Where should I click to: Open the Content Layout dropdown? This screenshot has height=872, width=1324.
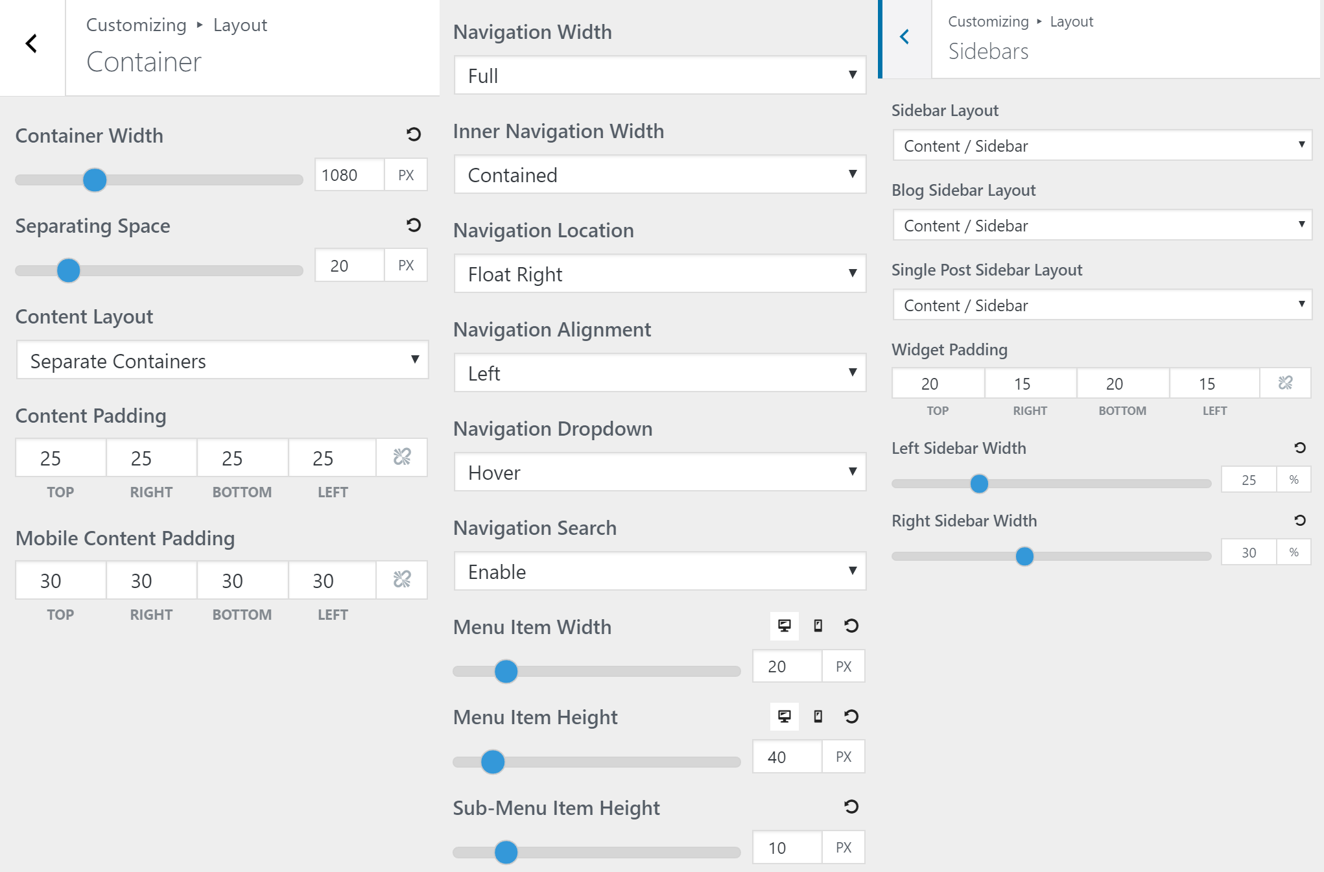(x=222, y=360)
